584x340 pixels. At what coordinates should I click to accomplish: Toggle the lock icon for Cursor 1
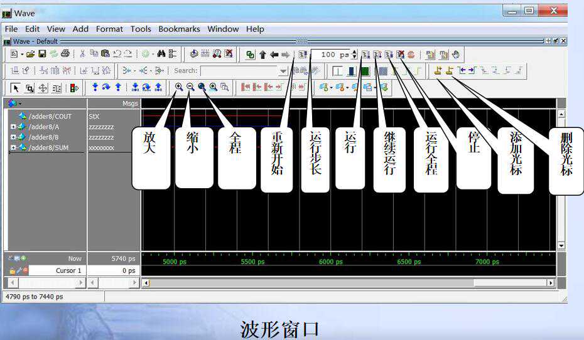coord(13,270)
